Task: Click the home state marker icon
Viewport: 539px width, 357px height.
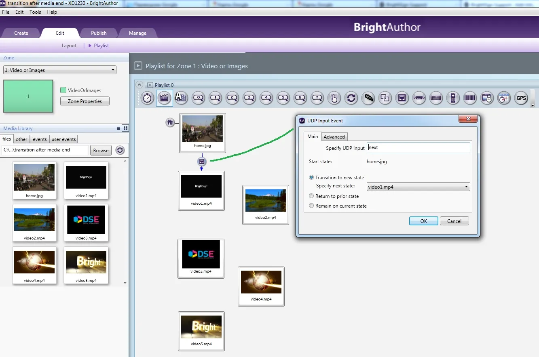Action: (170, 122)
